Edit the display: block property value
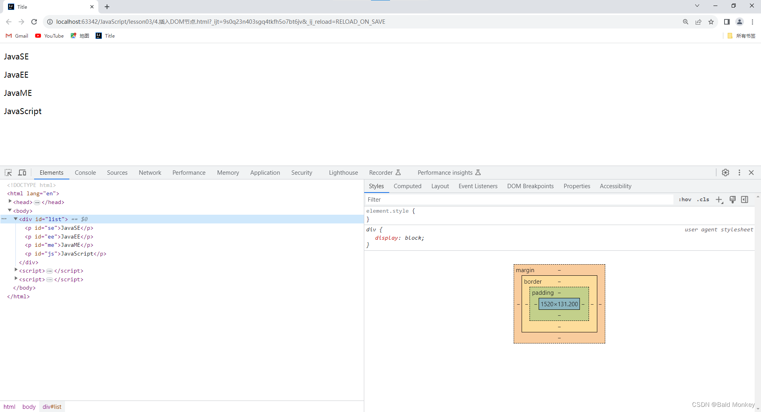Screen dimensions: 761x412 click(413, 238)
